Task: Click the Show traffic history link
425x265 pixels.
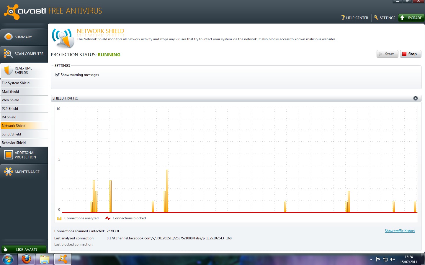Action: click(400, 231)
